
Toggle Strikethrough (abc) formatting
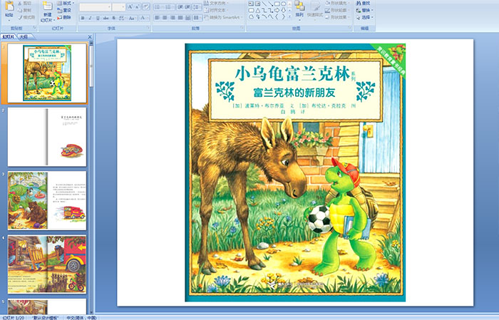click(106, 18)
